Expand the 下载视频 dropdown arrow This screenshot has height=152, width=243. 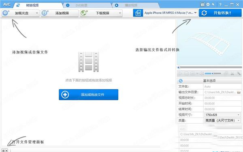(x=120, y=13)
